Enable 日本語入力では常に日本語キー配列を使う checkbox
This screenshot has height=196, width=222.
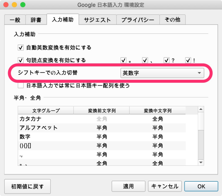point(21,85)
